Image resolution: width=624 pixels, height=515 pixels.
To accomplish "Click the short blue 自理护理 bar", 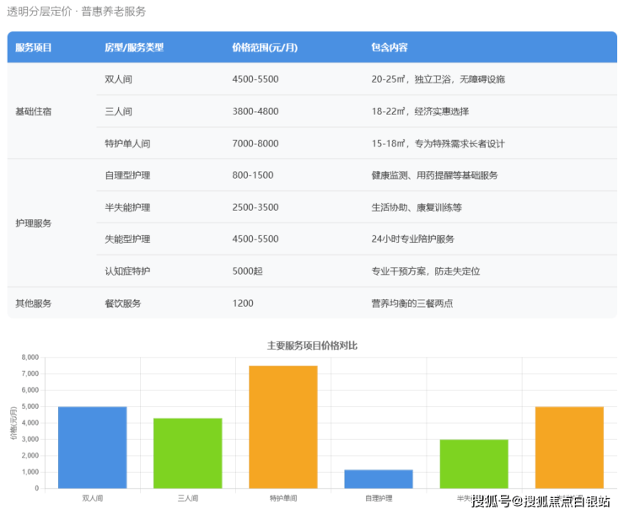I will tap(378, 479).
